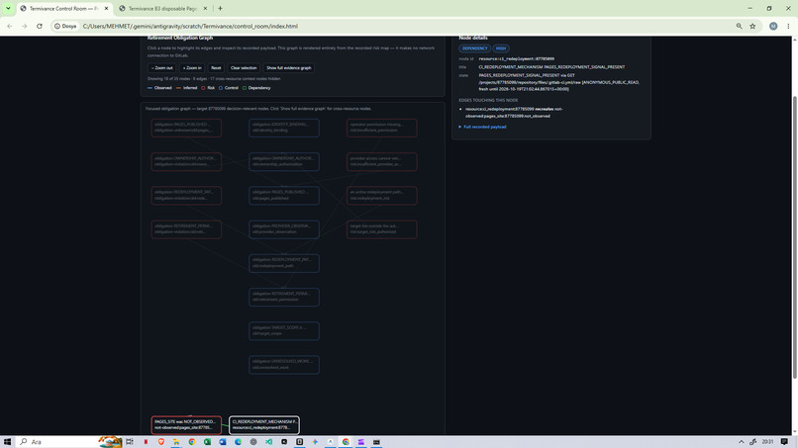798x448 pixels.
Task: Click the page vertical scrollbar
Action: pos(794,236)
